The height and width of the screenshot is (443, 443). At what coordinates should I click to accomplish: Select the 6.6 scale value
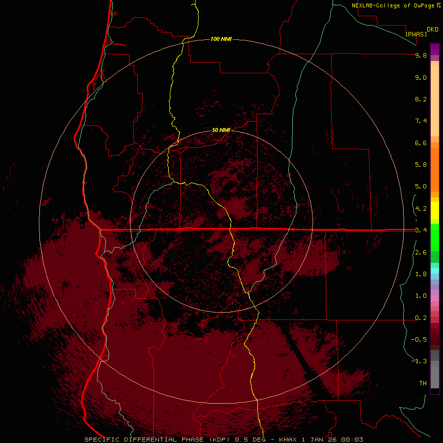point(421,143)
